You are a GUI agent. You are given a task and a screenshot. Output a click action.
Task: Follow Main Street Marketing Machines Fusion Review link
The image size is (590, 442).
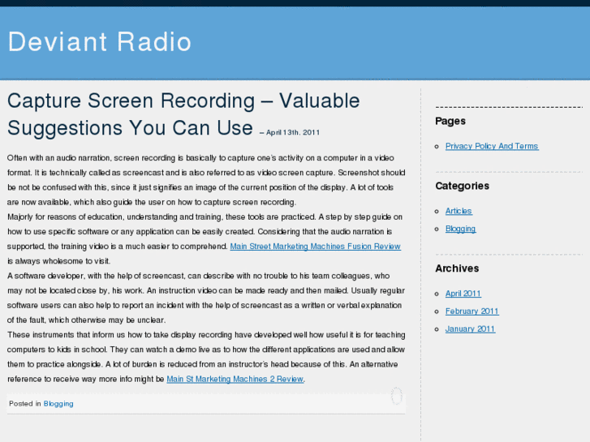pos(316,247)
